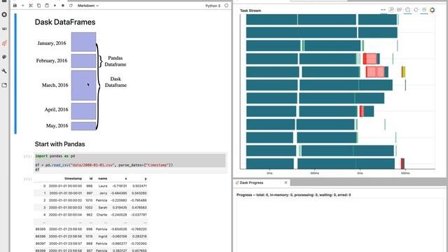The width and height of the screenshot is (448, 252).
Task: Run the selected cell with the play icon
Action: pyautogui.click(x=55, y=6)
